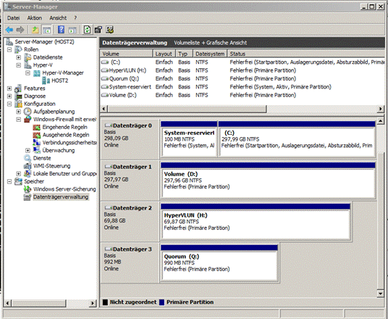Collapse the Hyper-V tree node
This screenshot has height=319, width=388.
tap(19, 65)
